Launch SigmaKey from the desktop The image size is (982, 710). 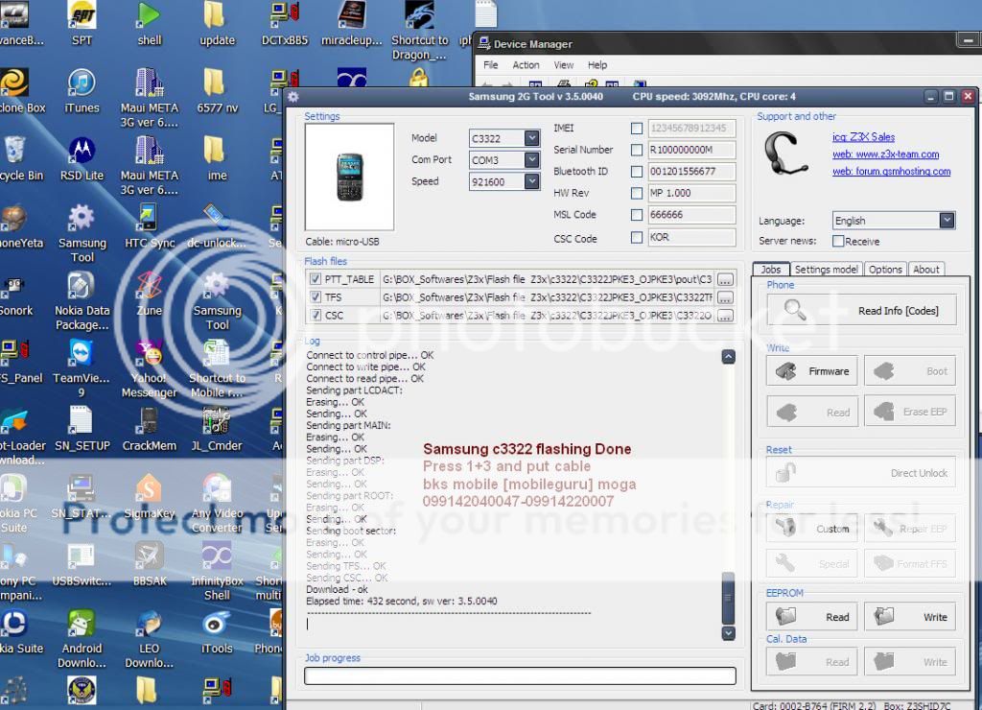pos(149,497)
